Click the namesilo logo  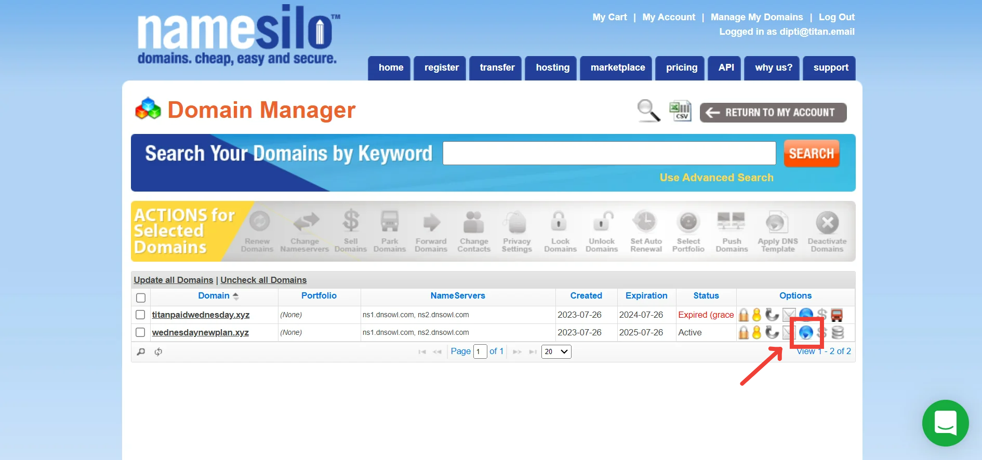coord(238,35)
